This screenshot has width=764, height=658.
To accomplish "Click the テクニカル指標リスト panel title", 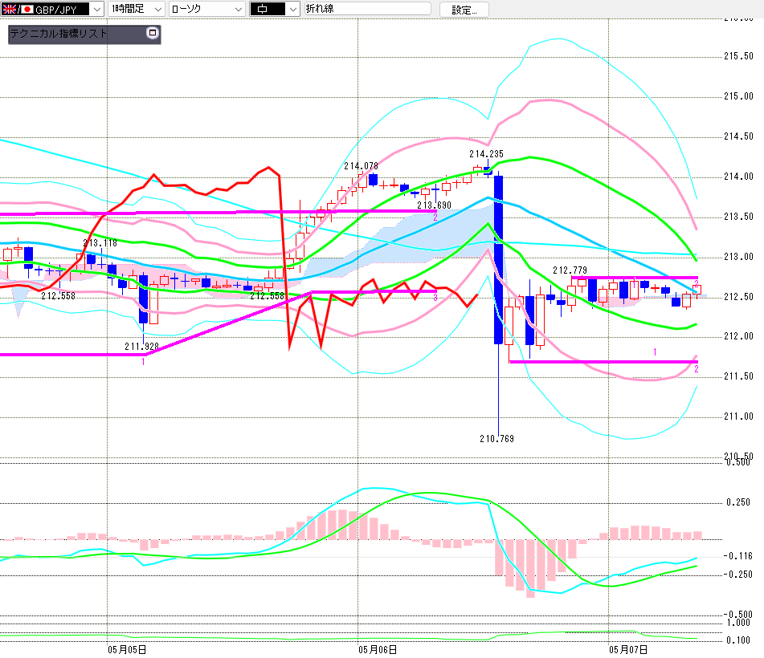I will pos(59,34).
